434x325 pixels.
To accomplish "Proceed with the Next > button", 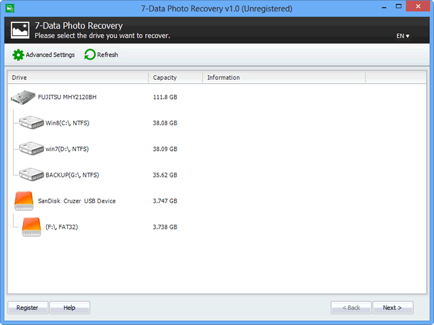I will pos(392,307).
